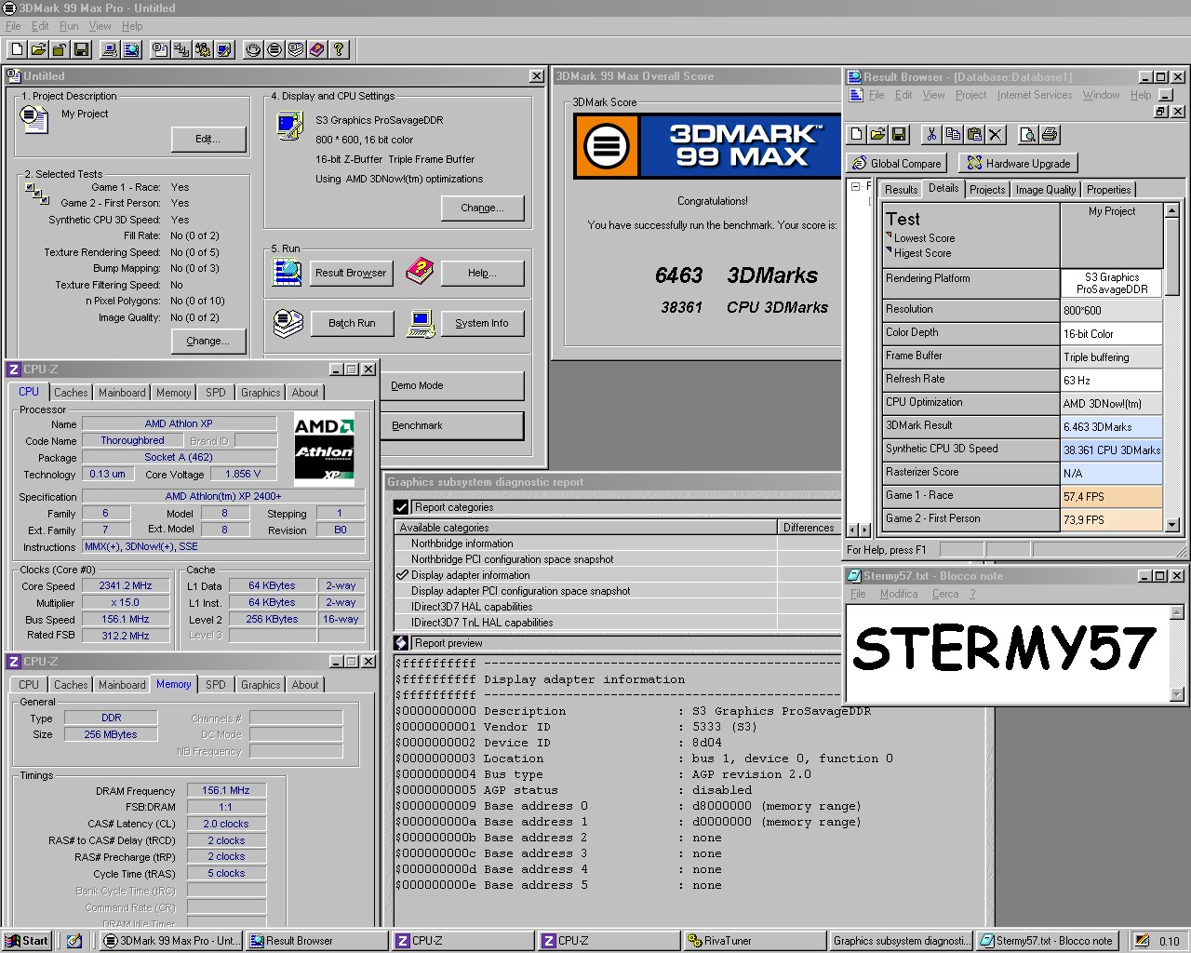Image resolution: width=1191 pixels, height=953 pixels.
Task: Switch to Image Quality tab in Result Browser
Action: pos(1046,189)
